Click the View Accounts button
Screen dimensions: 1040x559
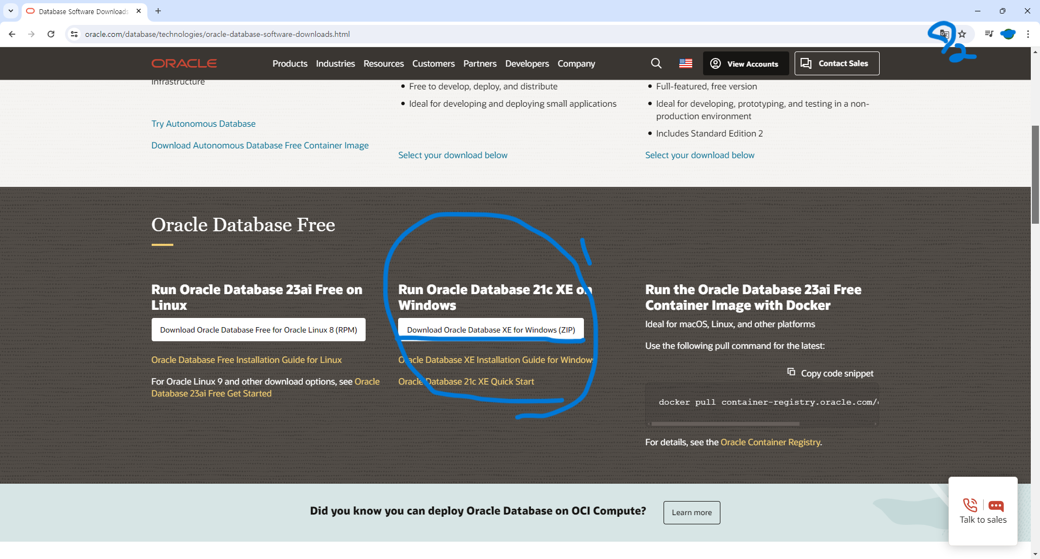tap(745, 63)
